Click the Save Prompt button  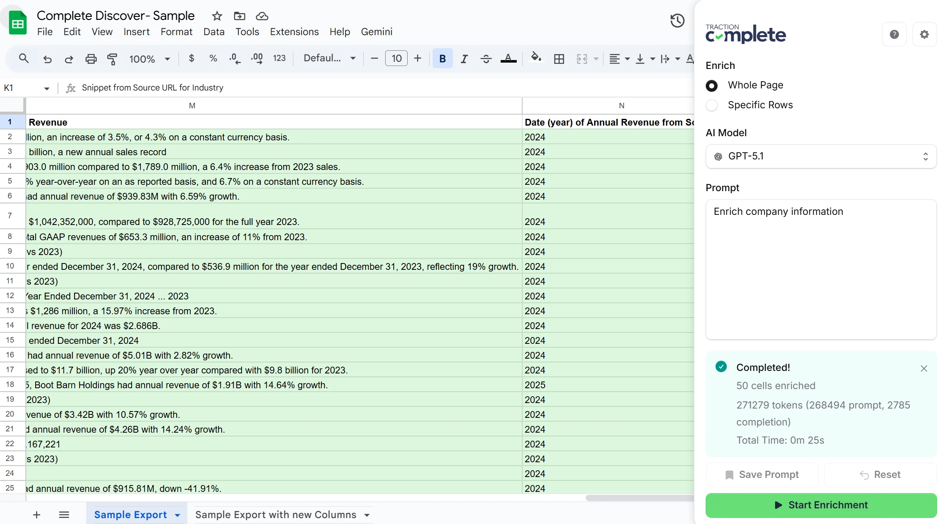click(762, 475)
